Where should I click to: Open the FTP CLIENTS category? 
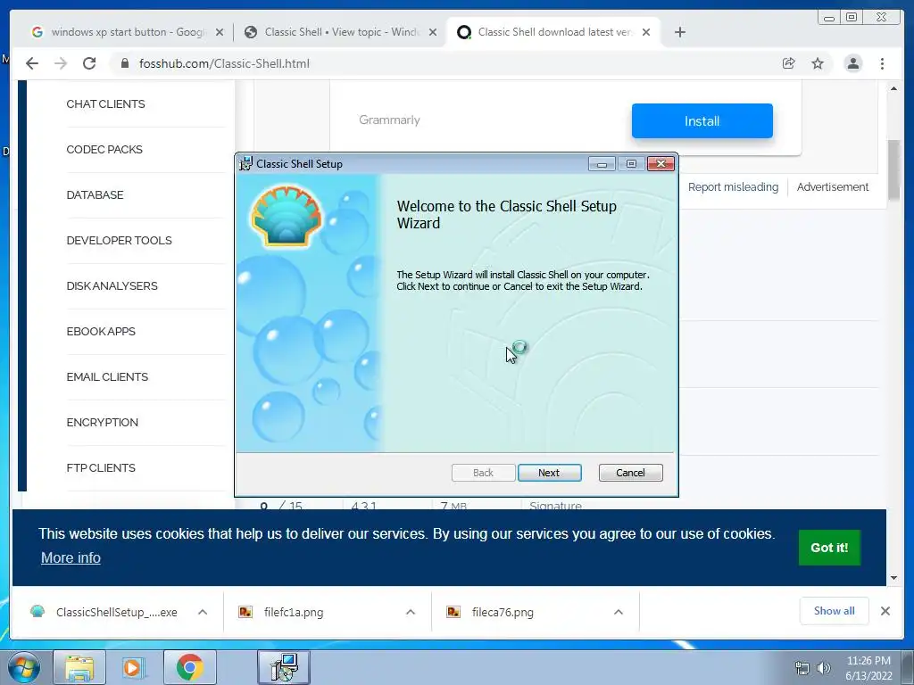pos(101,467)
